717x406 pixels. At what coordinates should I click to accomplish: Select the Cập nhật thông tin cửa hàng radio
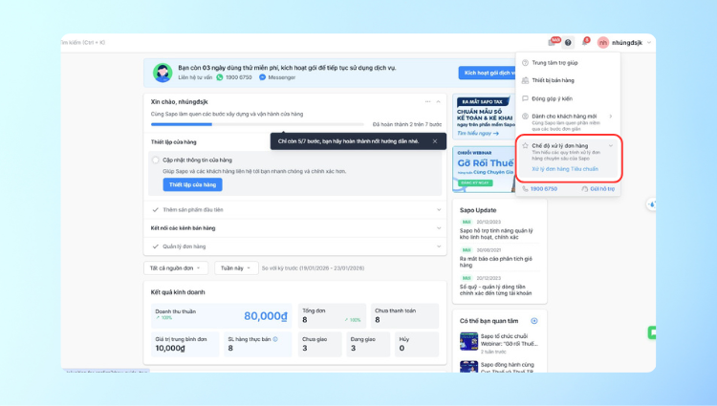click(x=157, y=160)
